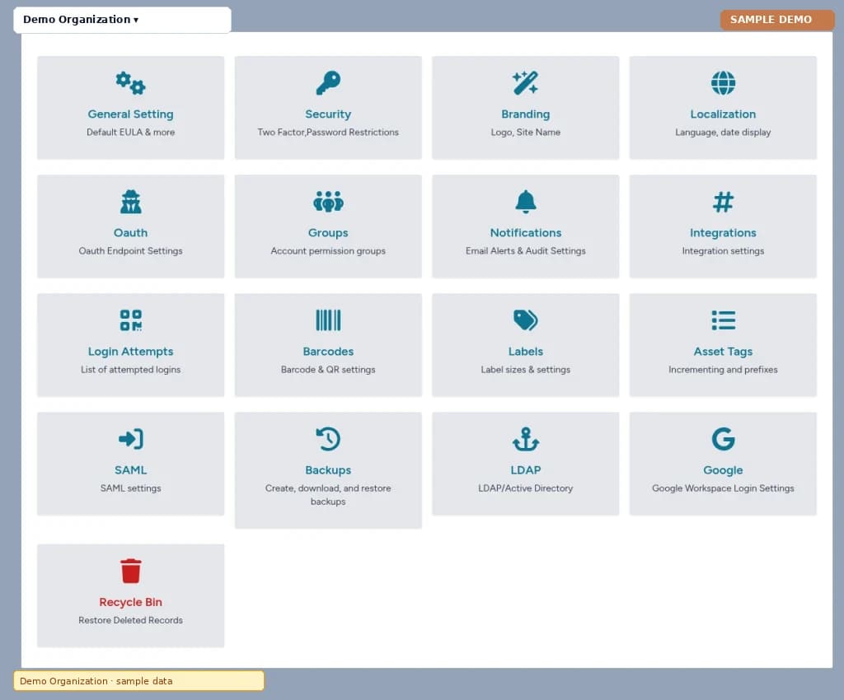The image size is (844, 700).
Task: Click 'Default EULA & more' text
Action: point(130,133)
